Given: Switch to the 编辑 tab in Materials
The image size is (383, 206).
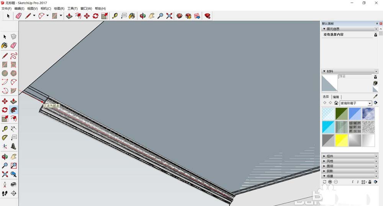Looking at the screenshot, I should pyautogui.click(x=336, y=97).
